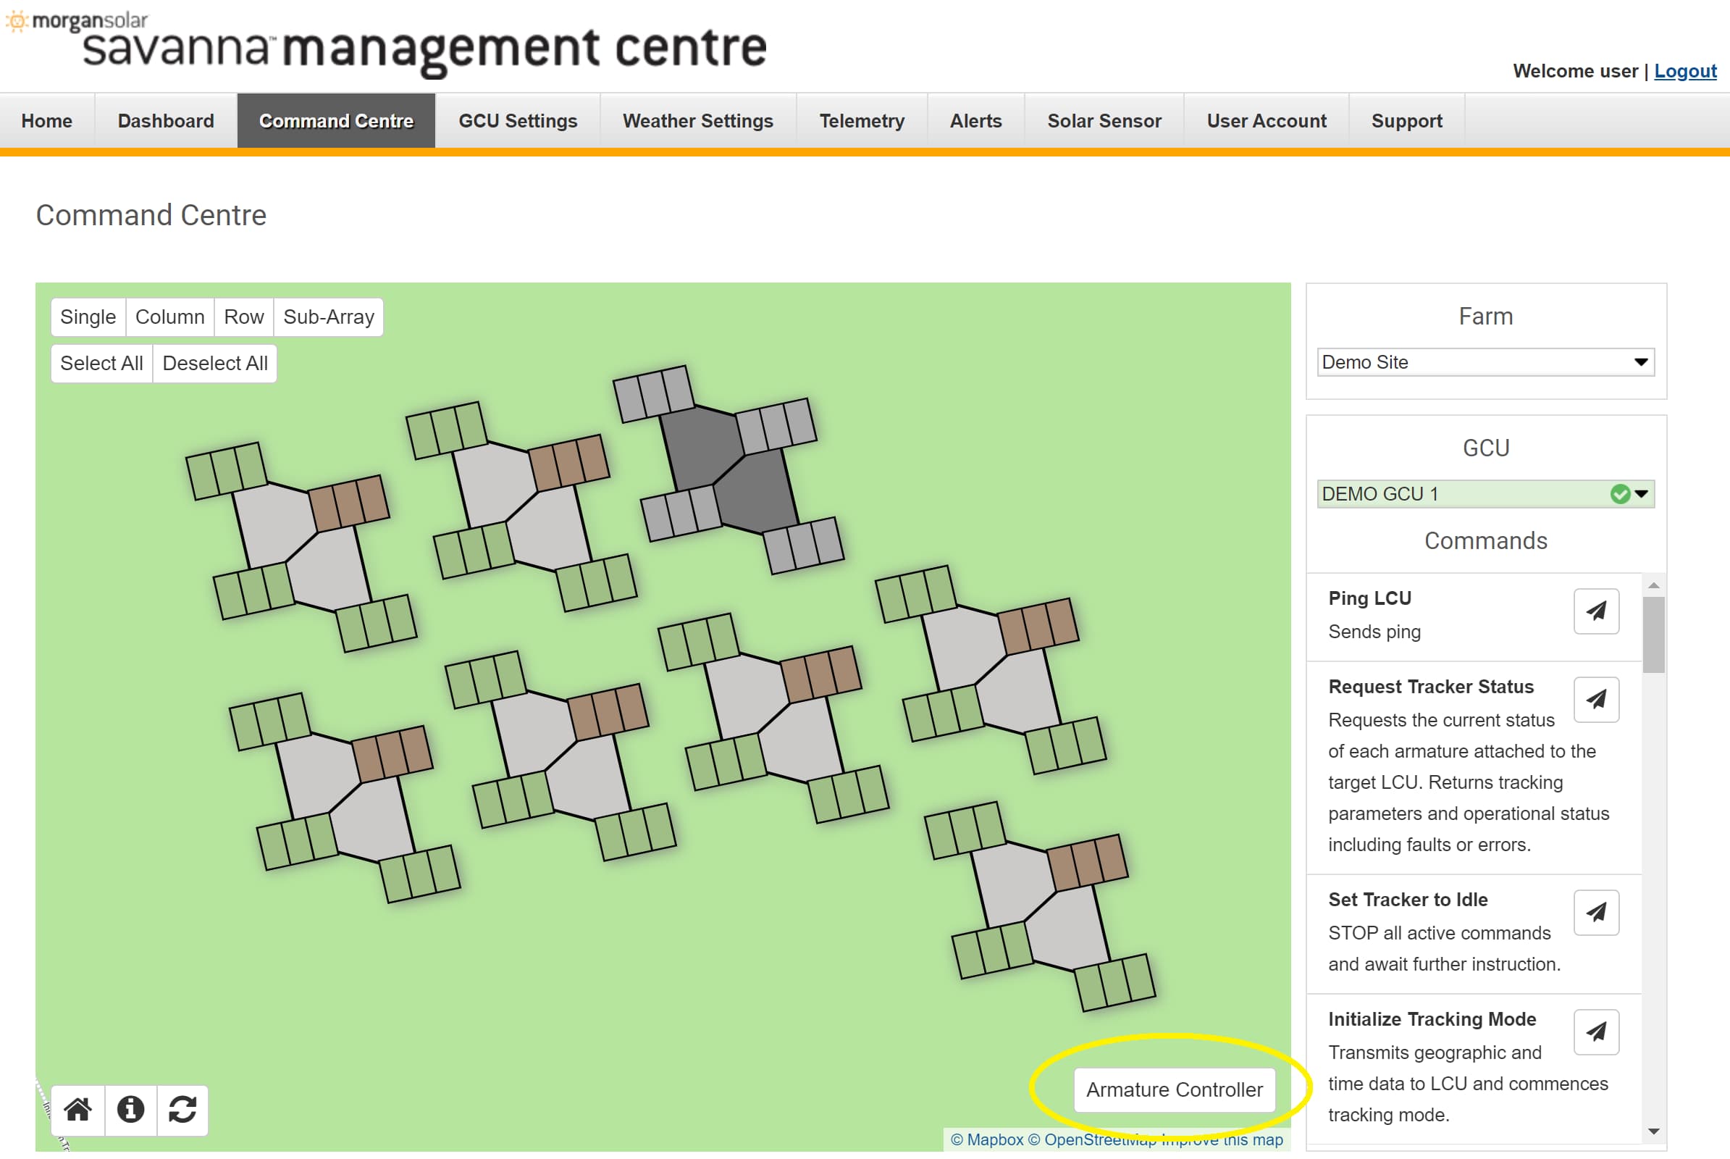Screen dimensions: 1730x1159
Task: Click the map home icon
Action: (x=77, y=1110)
